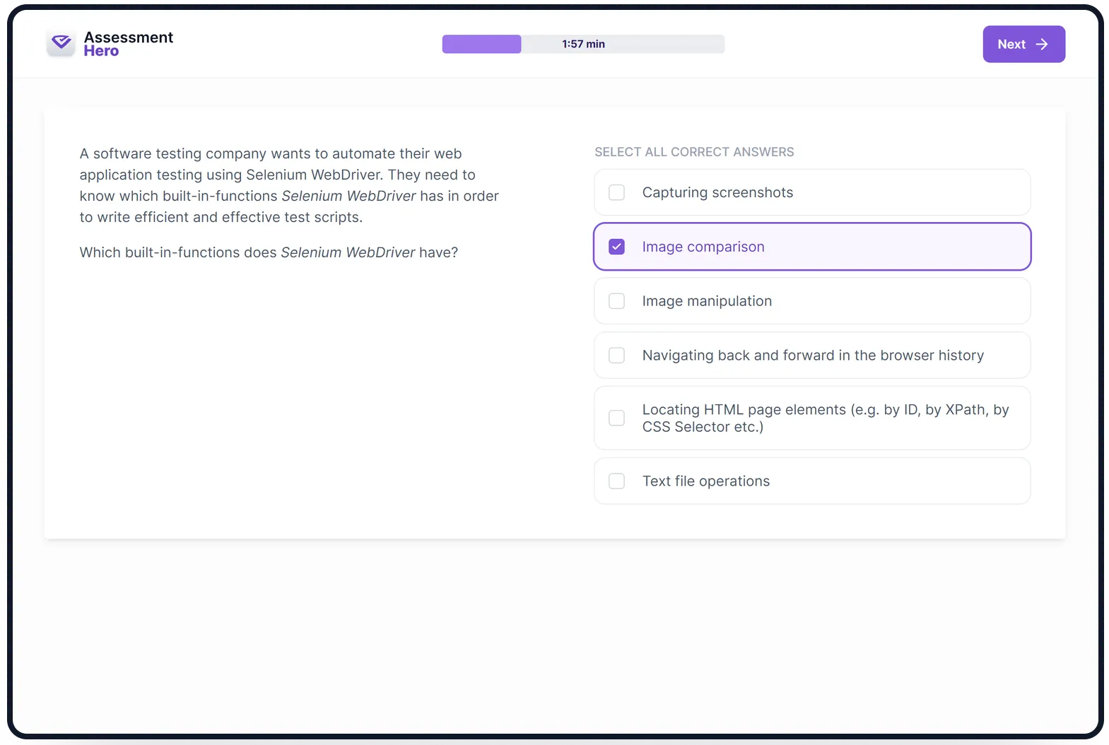The width and height of the screenshot is (1109, 745).
Task: Check the Capturing screenshots checkbox
Action: [616, 192]
